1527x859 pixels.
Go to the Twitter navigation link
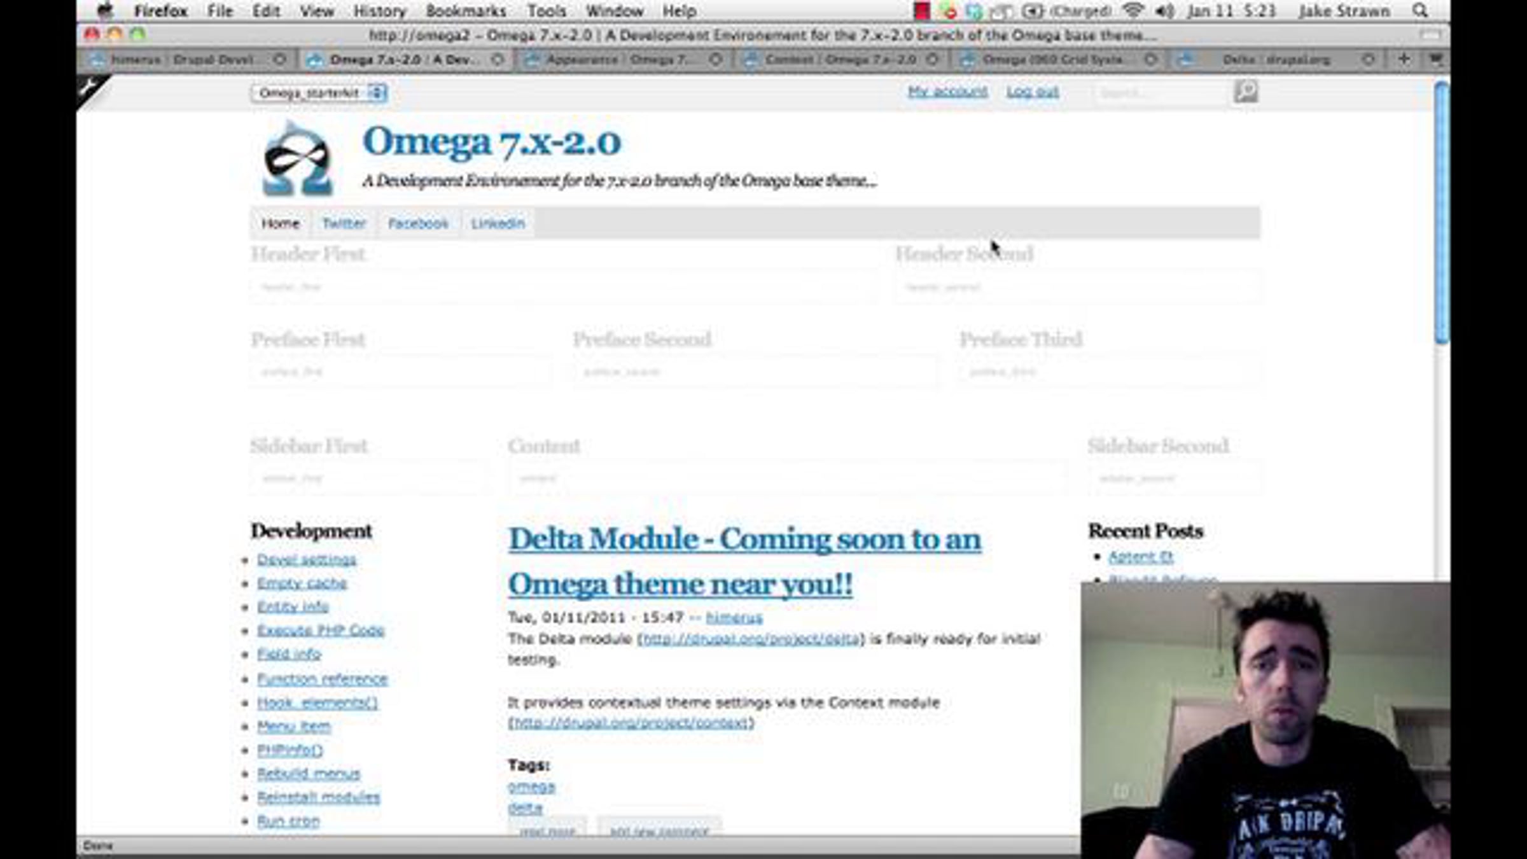[344, 223]
